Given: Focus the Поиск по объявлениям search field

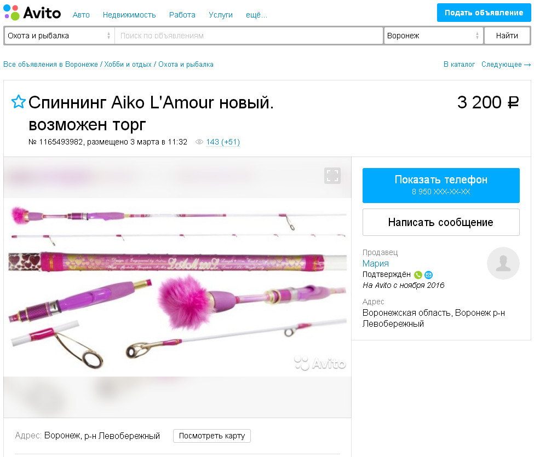Looking at the screenshot, I should coord(249,36).
